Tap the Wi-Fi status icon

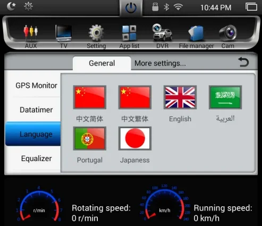point(178,7)
